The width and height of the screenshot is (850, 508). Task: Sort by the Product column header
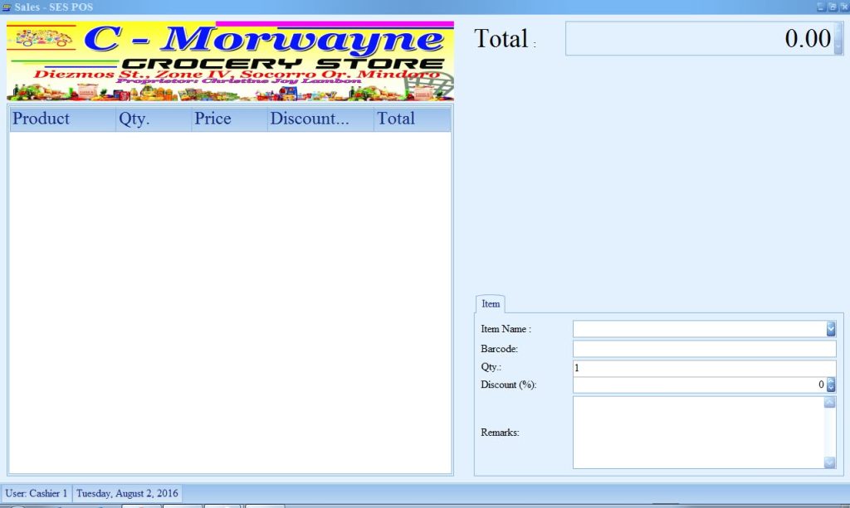click(x=62, y=119)
